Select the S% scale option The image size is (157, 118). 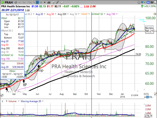pyautogui.click(x=151, y=97)
